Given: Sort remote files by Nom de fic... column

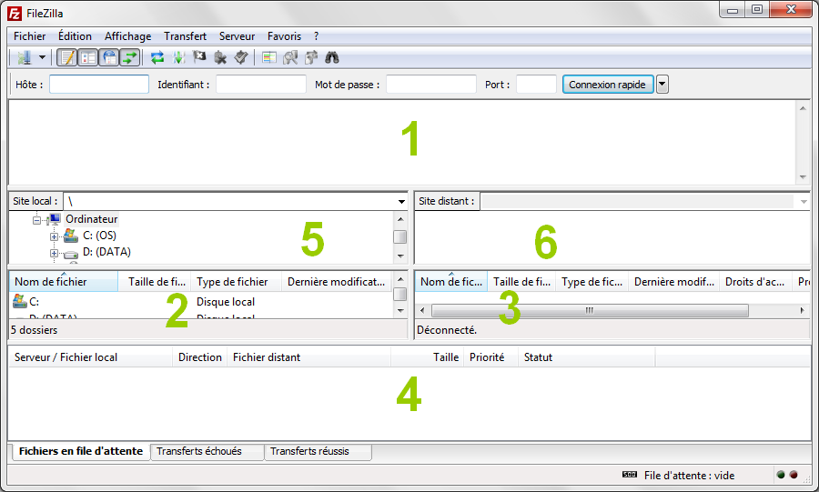Looking at the screenshot, I should [x=451, y=282].
